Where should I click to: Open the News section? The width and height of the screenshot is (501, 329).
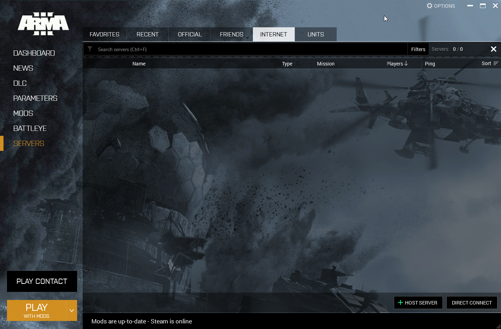23,68
